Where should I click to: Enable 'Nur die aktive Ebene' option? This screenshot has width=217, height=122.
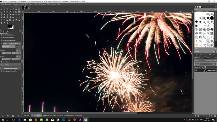1,35
